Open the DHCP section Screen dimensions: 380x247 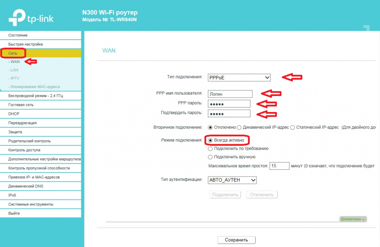[x=40, y=114]
